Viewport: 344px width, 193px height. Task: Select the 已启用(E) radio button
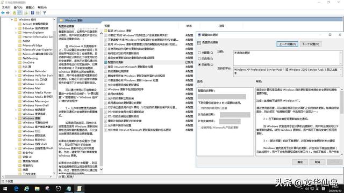(x=199, y=58)
